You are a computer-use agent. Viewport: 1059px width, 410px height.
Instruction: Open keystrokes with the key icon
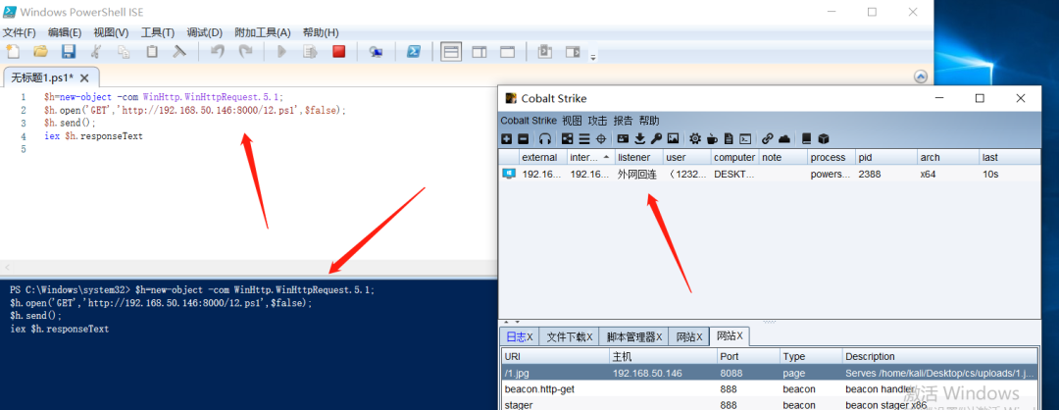pos(656,138)
